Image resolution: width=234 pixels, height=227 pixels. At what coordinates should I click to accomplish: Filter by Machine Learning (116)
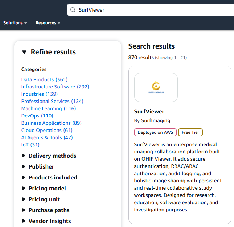(49, 108)
